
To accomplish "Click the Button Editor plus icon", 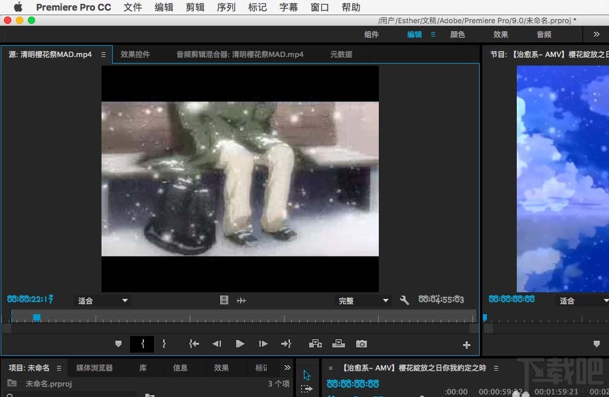I will point(466,343).
